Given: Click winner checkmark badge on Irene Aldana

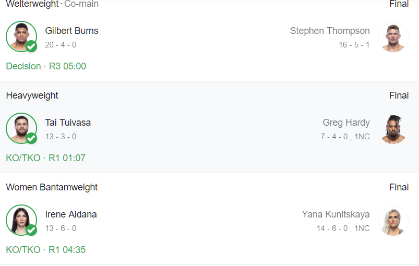Looking at the screenshot, I should coord(31,230).
